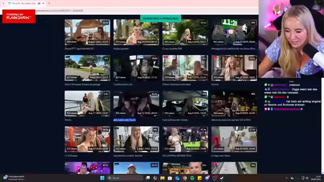324x182 pixels.
Task: Open the clip with 513 views
Action: click(x=136, y=32)
